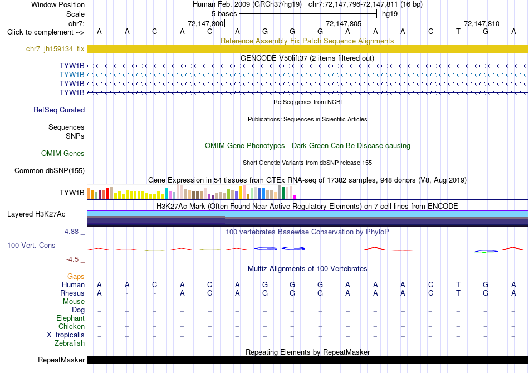This screenshot has height=373, width=529.
Task: Click the -4.5 PhyloP lower scale value
Action: click(x=72, y=259)
